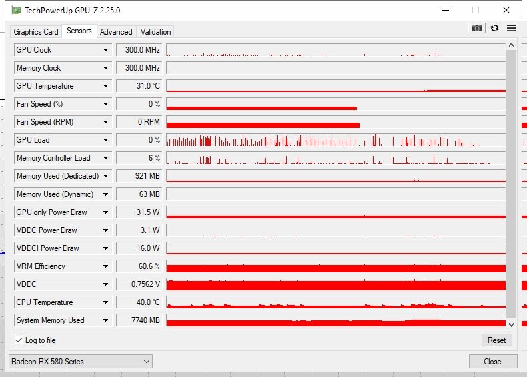Click the scrollbar up arrow
This screenshot has width=527, height=377.
[x=511, y=45]
